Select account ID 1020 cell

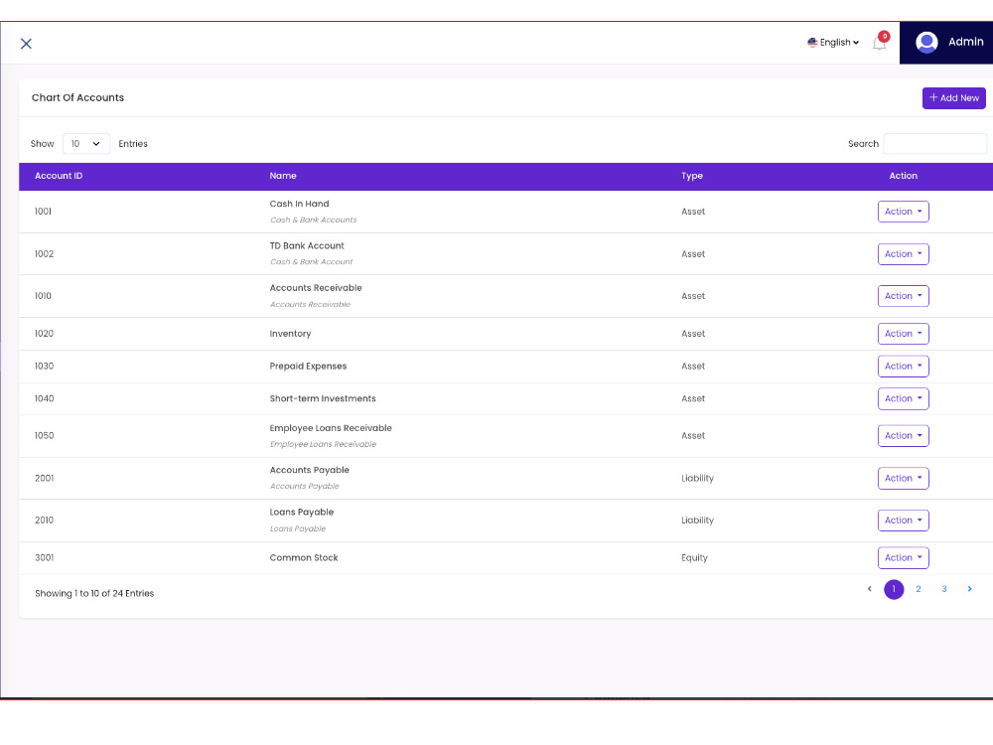44,334
